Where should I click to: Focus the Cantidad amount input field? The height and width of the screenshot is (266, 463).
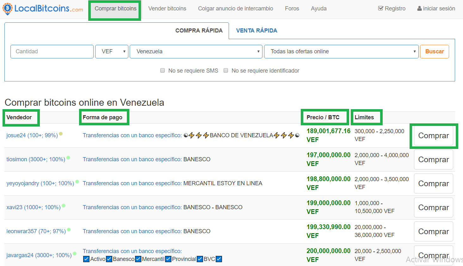52,51
